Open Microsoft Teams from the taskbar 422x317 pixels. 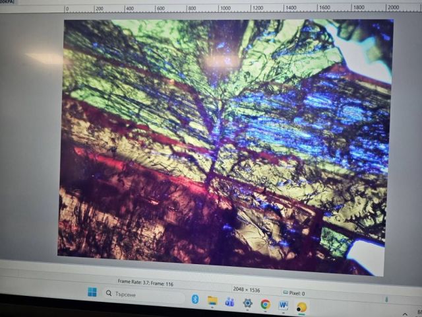coord(229,302)
